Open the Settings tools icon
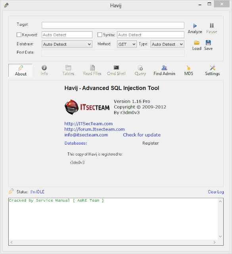The height and width of the screenshot is (254, 232). tap(213, 68)
